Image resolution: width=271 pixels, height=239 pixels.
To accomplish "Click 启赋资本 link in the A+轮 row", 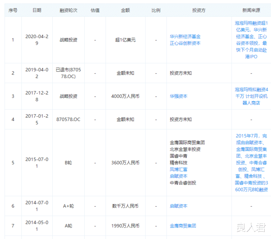I will tap(179, 206).
